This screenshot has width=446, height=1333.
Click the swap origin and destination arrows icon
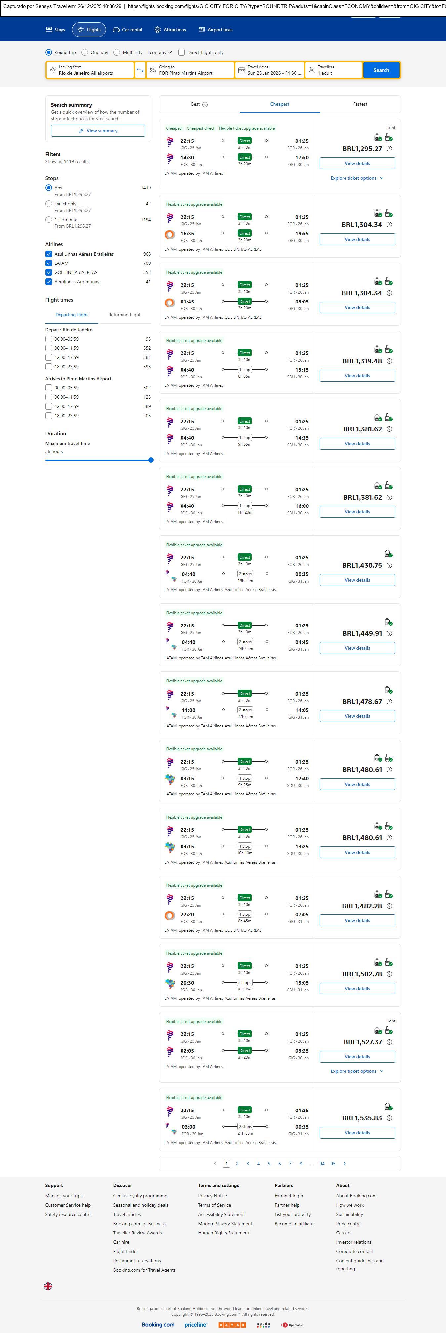coord(140,70)
